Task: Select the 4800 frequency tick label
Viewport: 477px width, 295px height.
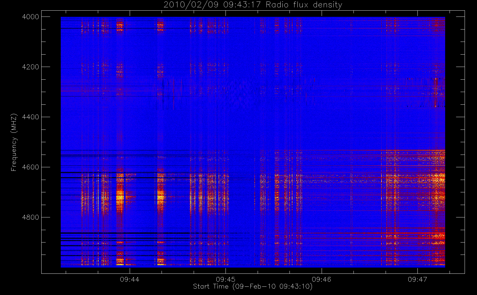Action: click(31, 217)
